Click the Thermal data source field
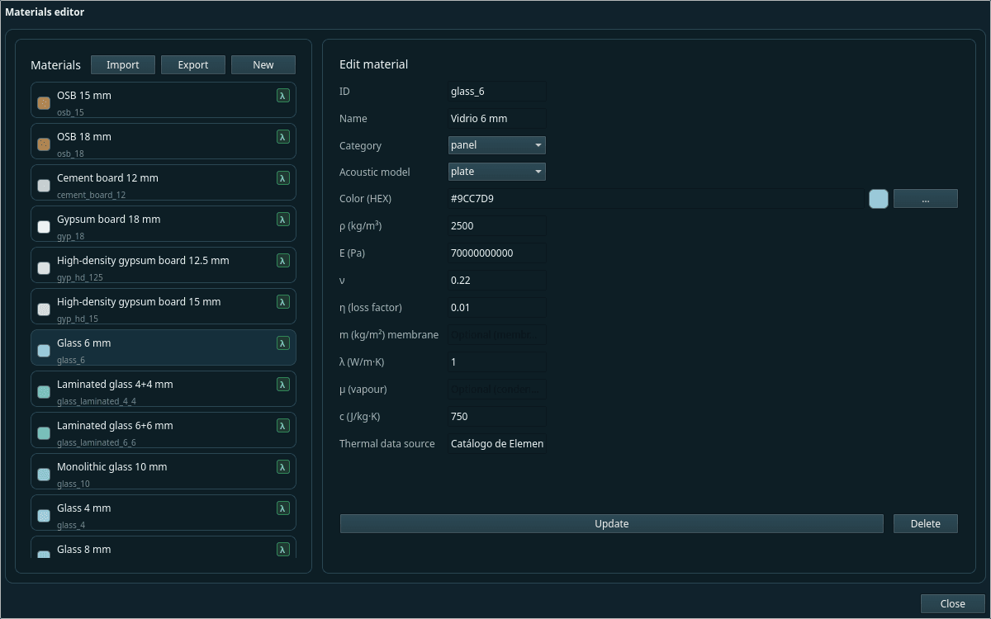Screen dimensions: 991x619 coord(496,444)
